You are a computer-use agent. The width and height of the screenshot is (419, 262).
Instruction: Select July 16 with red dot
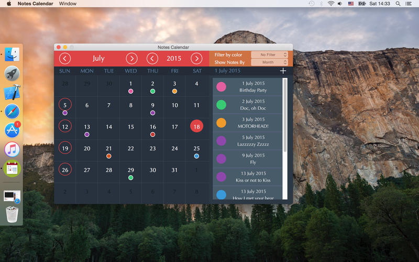pyautogui.click(x=152, y=129)
